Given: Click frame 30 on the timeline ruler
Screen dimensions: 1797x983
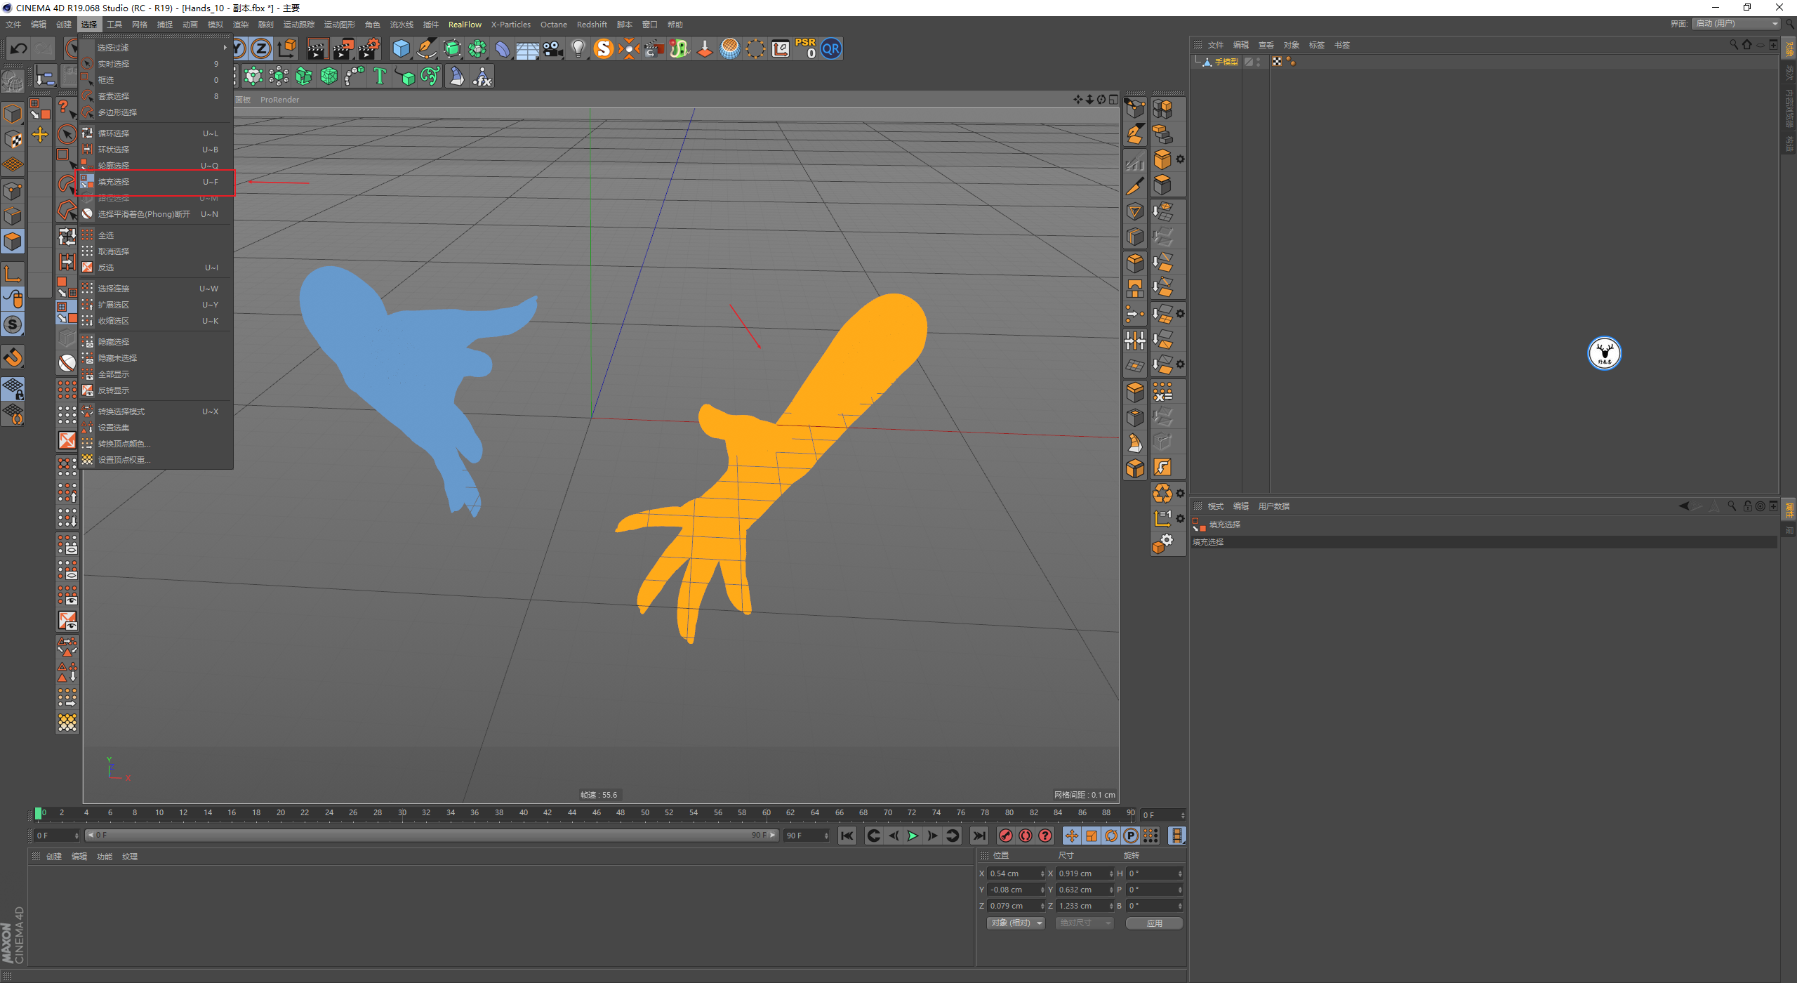Looking at the screenshot, I should 402,813.
